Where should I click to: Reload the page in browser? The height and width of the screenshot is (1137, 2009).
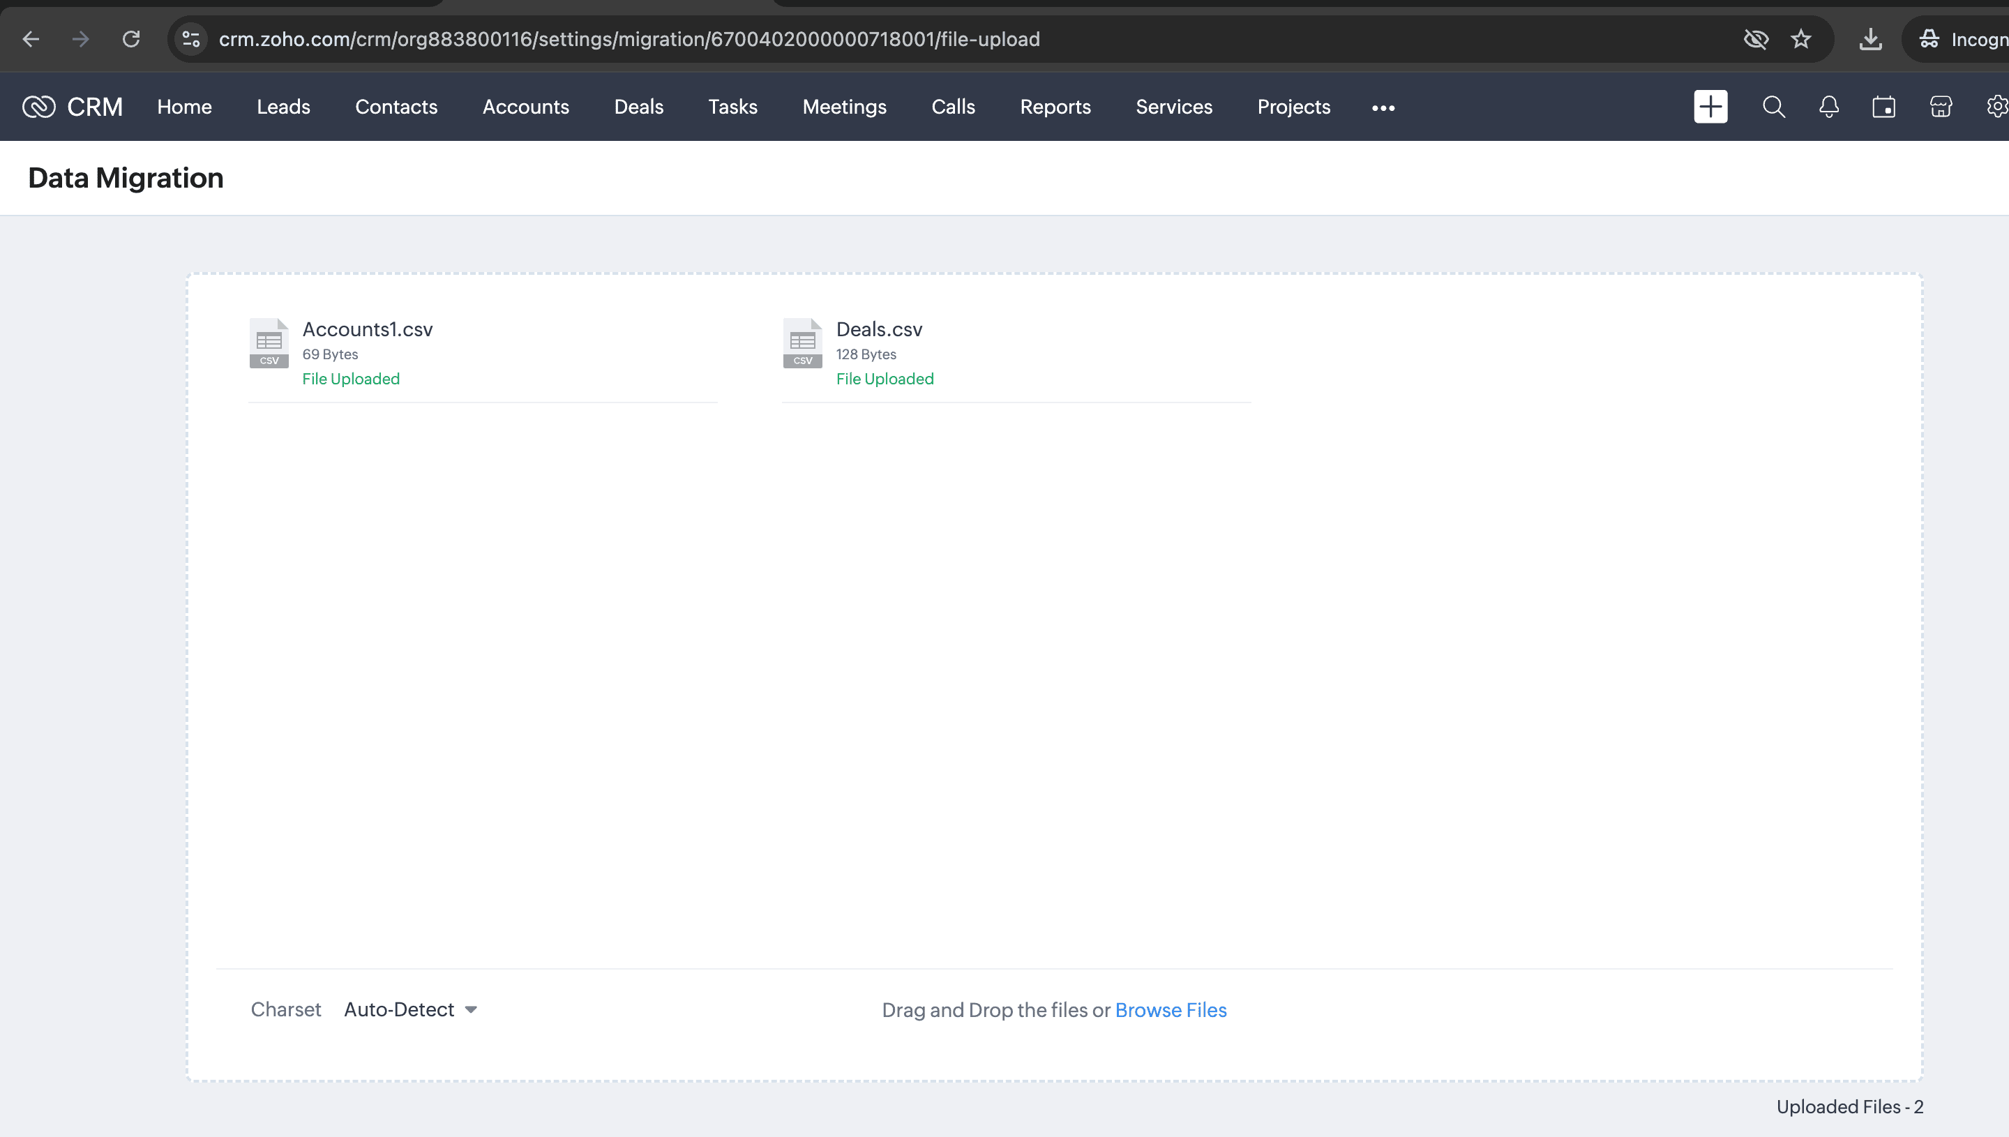[131, 39]
